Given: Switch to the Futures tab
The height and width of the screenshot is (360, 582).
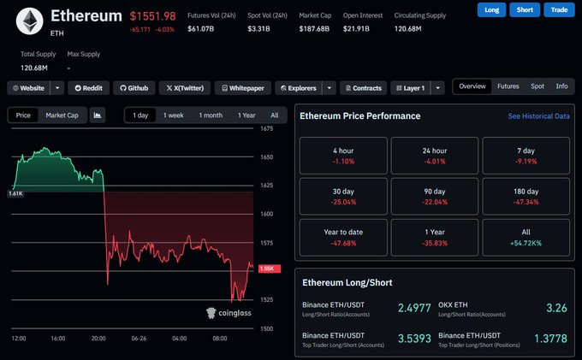Looking at the screenshot, I should pos(508,86).
